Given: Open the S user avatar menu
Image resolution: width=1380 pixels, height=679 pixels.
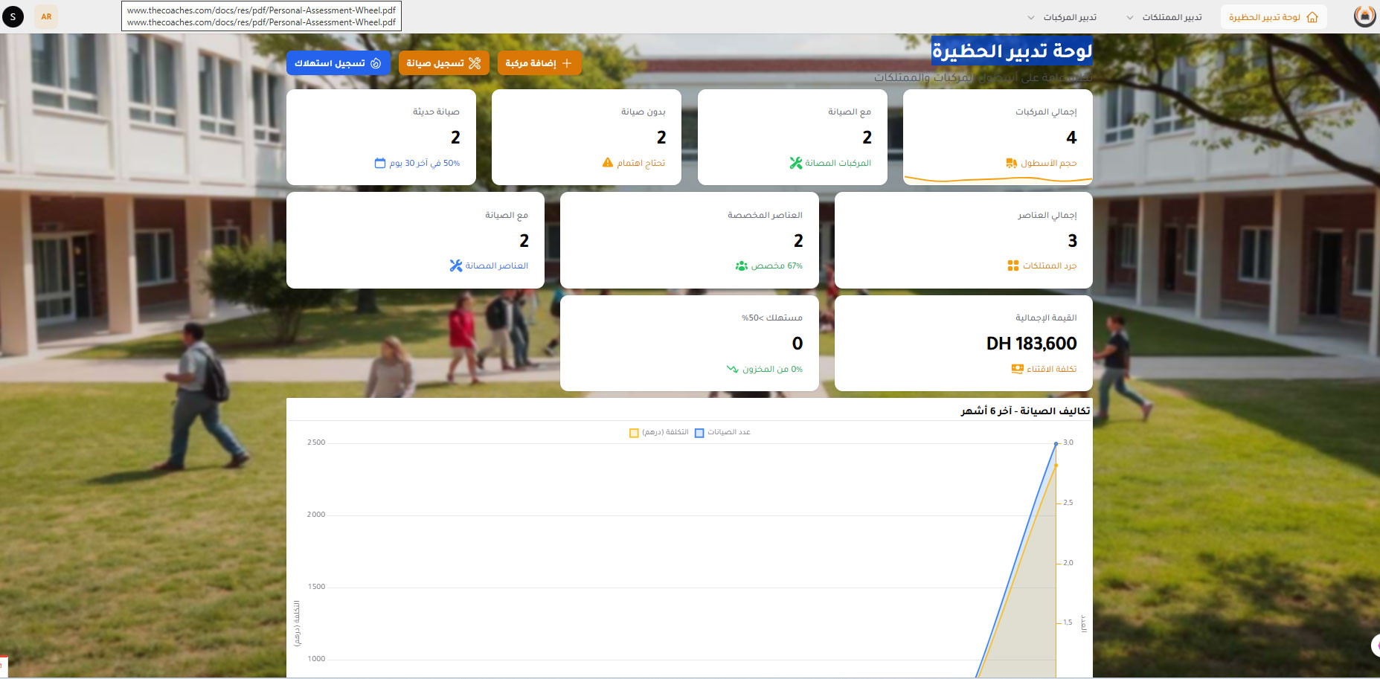Looking at the screenshot, I should [x=13, y=16].
